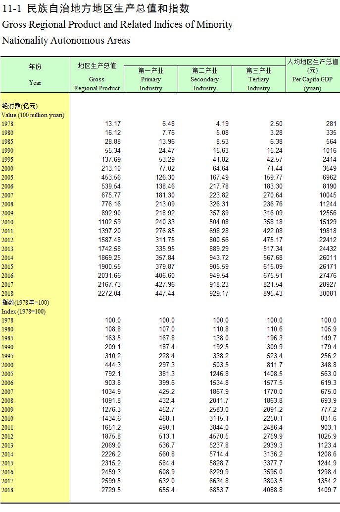
Task: Select the gross product value 892.90
Action: point(111,213)
